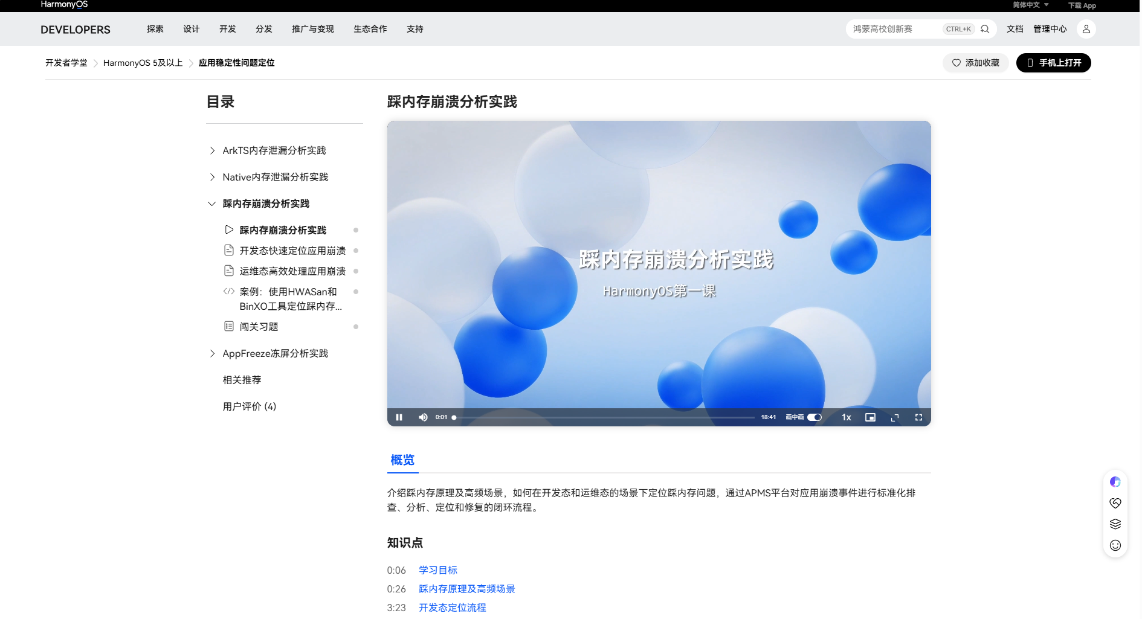Select the 概览 tab
This screenshot has height=619, width=1142.
click(x=402, y=460)
